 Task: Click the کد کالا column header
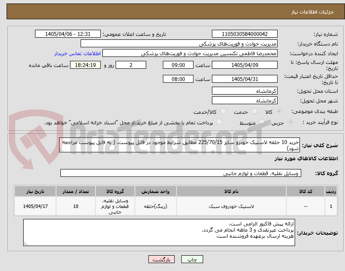coord(306,191)
